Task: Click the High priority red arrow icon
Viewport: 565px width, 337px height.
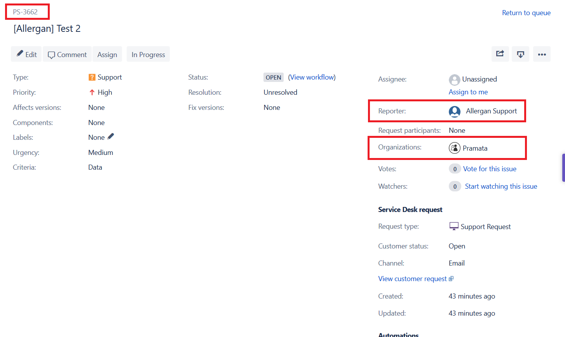Action: 92,92
